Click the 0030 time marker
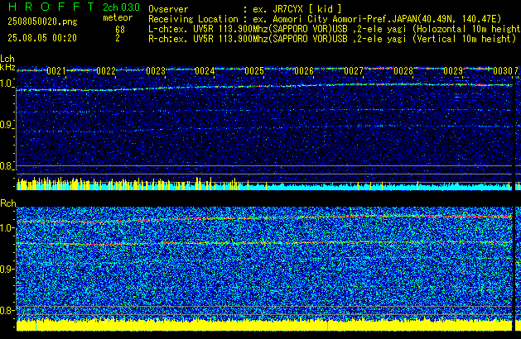The height and width of the screenshot is (339, 521). (x=503, y=71)
